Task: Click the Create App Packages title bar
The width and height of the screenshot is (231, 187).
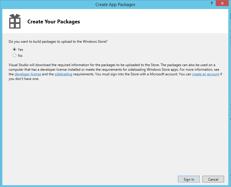Action: tap(115, 5)
